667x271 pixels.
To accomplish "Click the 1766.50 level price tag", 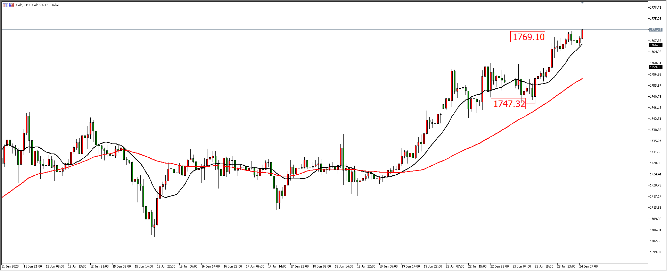I will (x=655, y=45).
